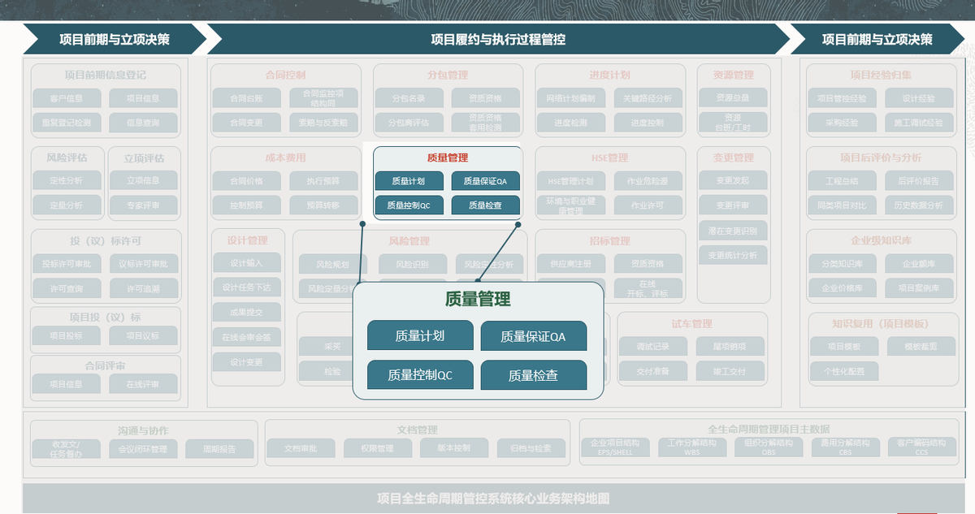Open 项目模板 under 知识复用

[x=843, y=347]
